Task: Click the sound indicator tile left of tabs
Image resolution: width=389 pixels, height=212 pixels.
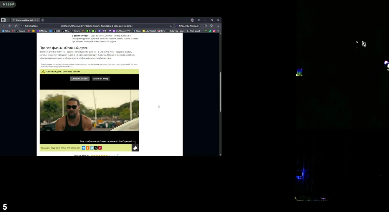Action: click(x=3, y=20)
